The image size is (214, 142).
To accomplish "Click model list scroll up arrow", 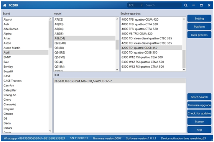I will click(117, 19).
